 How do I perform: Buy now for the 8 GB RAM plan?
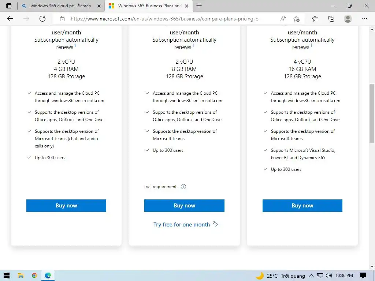184,206
